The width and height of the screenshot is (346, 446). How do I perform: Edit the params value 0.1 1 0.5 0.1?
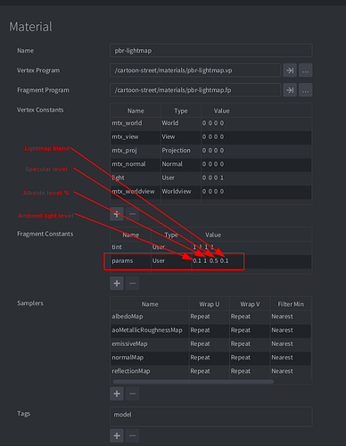pos(210,260)
